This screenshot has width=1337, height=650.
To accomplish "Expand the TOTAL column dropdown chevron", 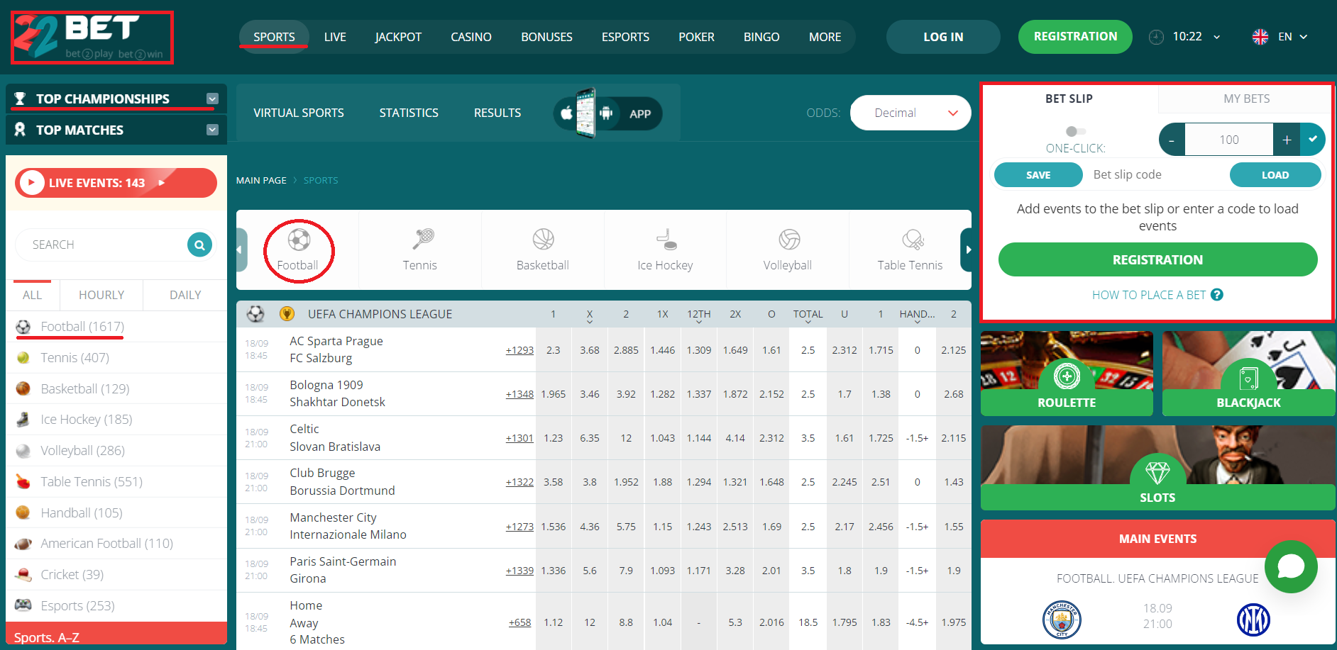I will coord(808,322).
